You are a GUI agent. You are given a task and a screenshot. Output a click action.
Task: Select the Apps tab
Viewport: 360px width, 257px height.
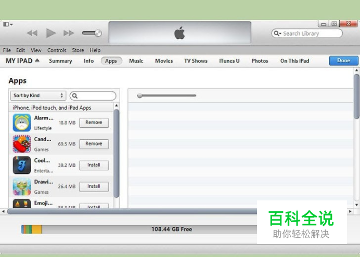tap(111, 61)
